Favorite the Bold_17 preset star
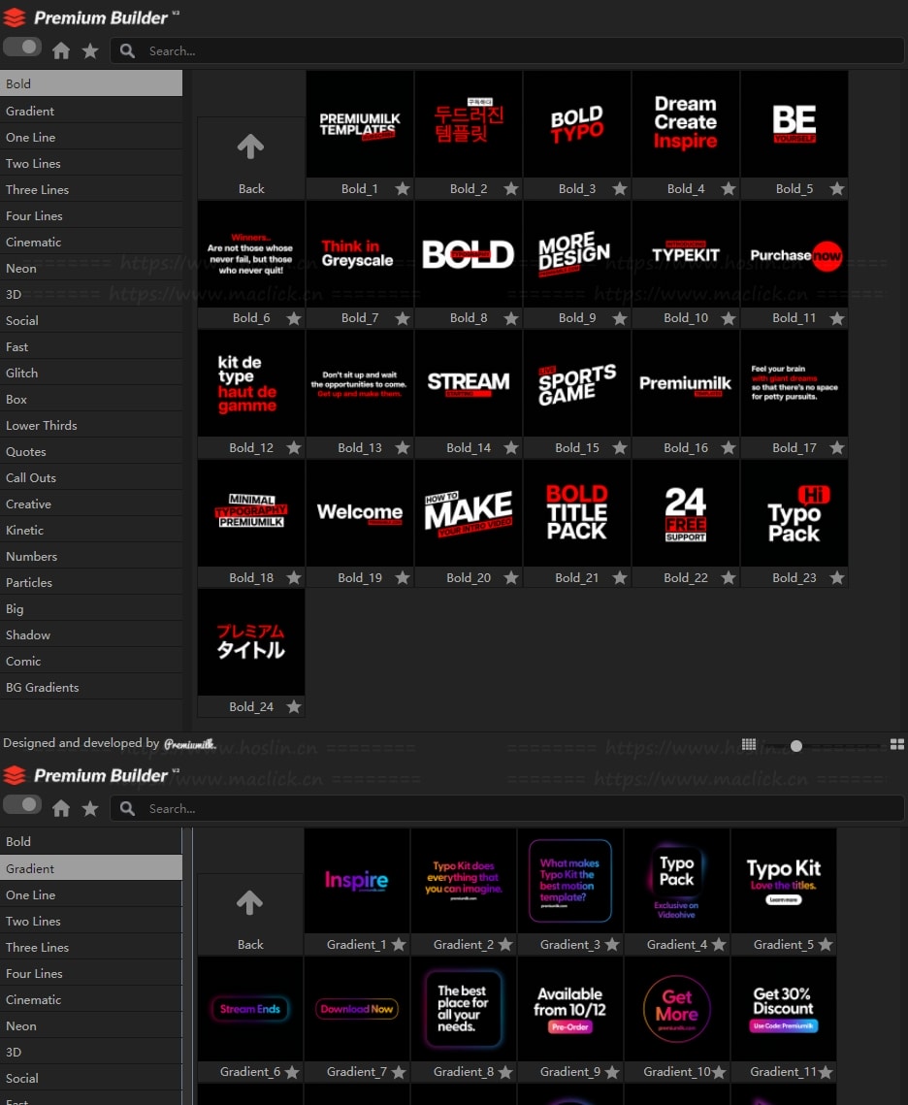 (837, 447)
